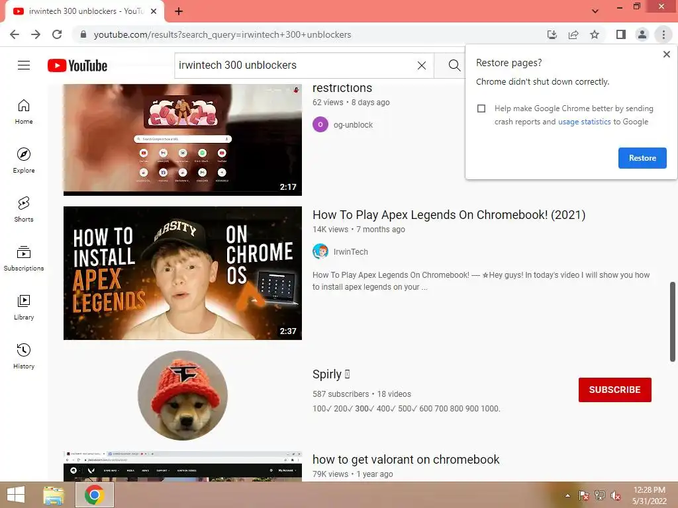The image size is (678, 508).
Task: Click the install app icon in address bar
Action: [552, 34]
